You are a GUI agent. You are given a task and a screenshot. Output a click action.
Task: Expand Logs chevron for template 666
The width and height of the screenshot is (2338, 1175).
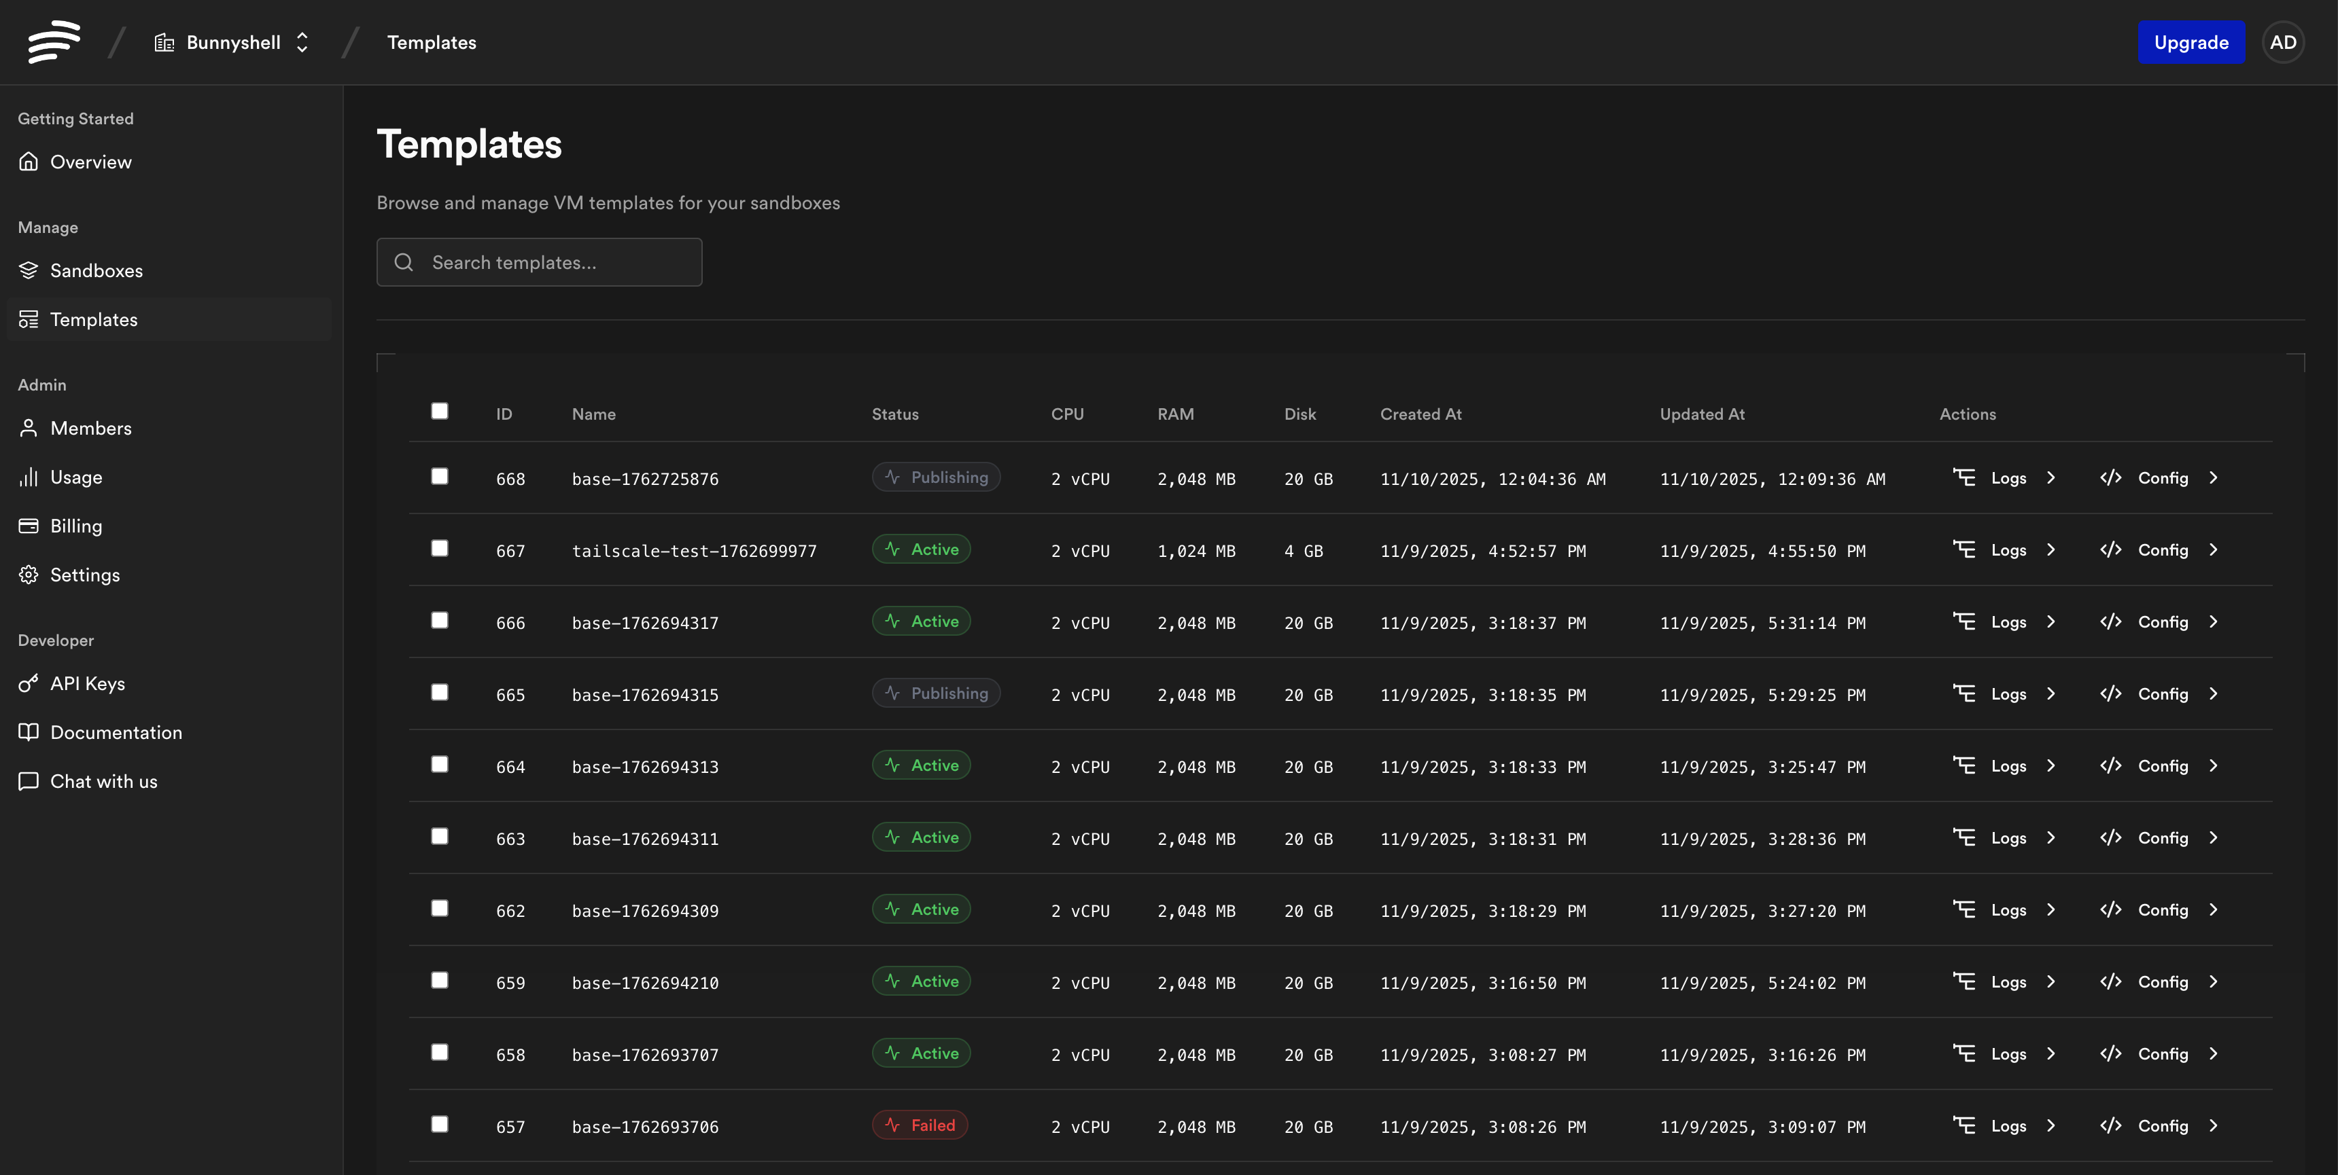2051,621
